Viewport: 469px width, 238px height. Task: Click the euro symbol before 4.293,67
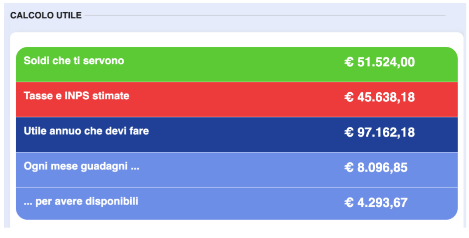(349, 203)
